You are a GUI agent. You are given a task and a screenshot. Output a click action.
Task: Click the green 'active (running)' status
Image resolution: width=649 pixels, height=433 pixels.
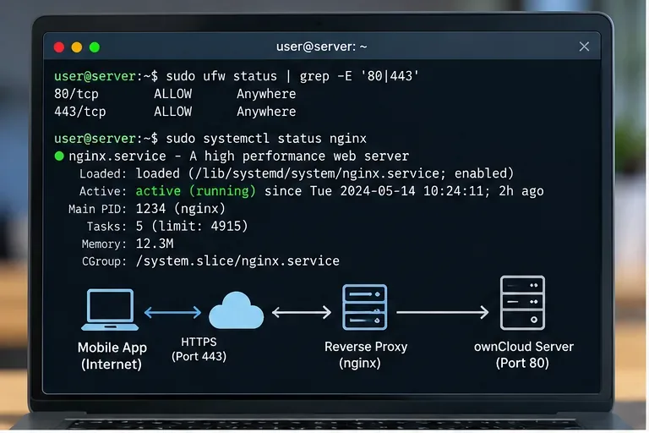[196, 191]
